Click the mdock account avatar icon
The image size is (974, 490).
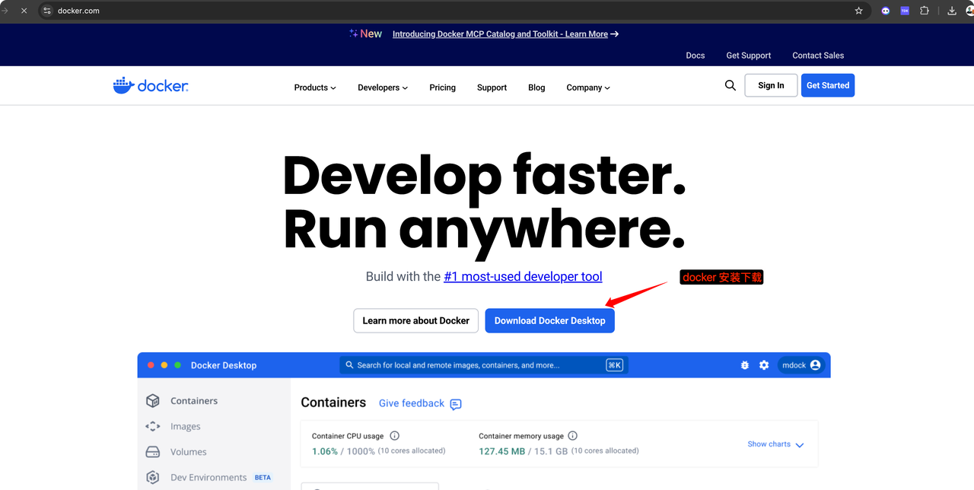pyautogui.click(x=816, y=365)
